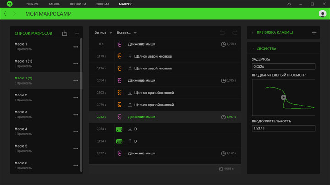Click the ПРОДОЛЖИТЕЛЬНОСТЬ input field
The width and height of the screenshot is (330, 185).
point(284,128)
